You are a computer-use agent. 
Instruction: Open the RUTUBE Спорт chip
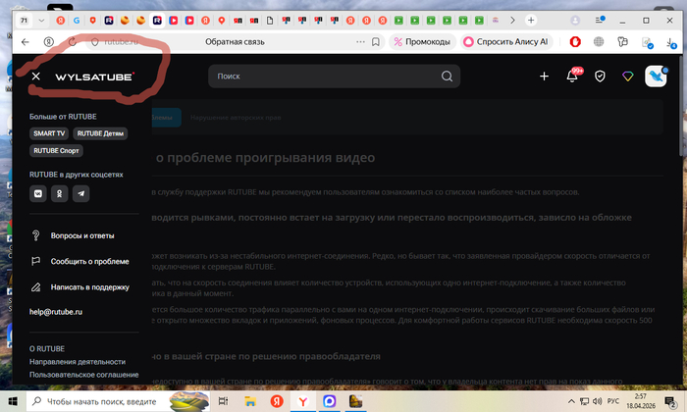[x=56, y=151]
